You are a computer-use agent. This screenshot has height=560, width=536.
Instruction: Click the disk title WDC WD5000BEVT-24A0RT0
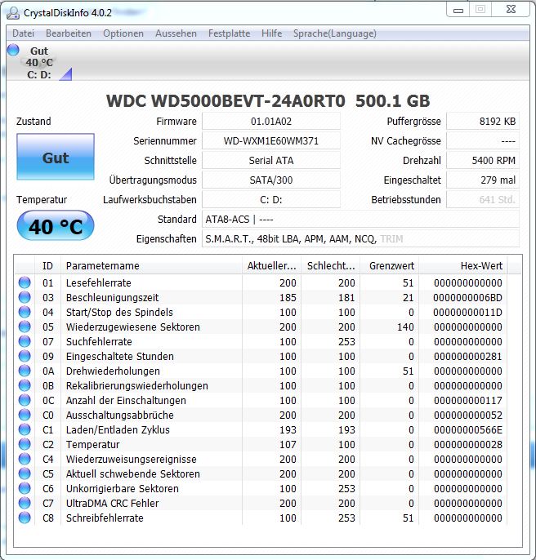tap(226, 101)
